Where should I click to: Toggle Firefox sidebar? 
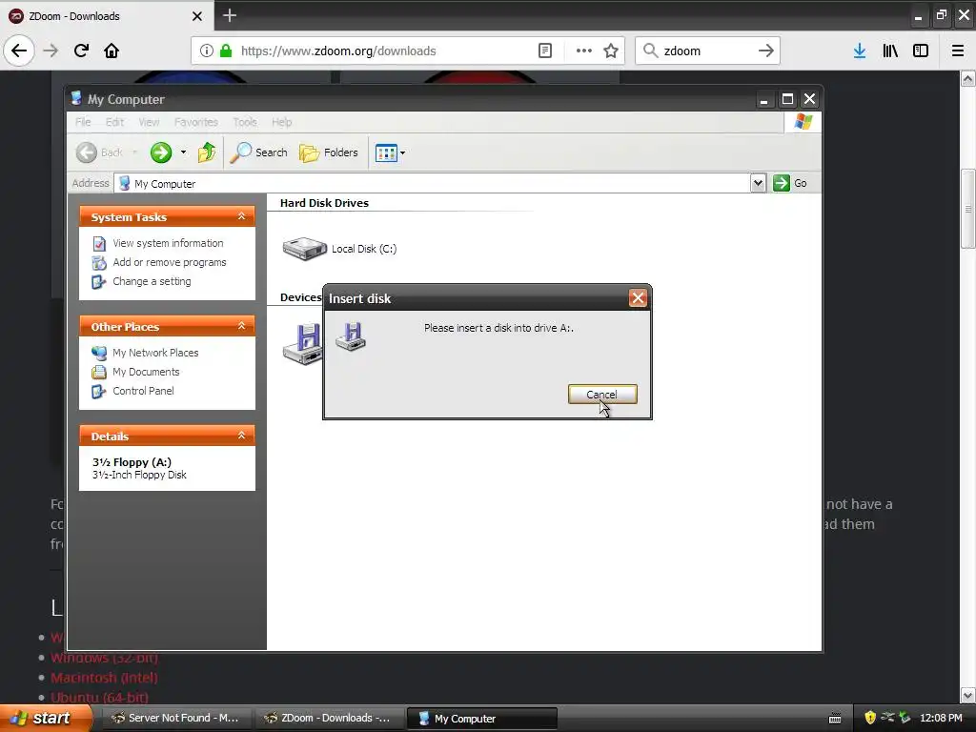pyautogui.click(x=921, y=51)
